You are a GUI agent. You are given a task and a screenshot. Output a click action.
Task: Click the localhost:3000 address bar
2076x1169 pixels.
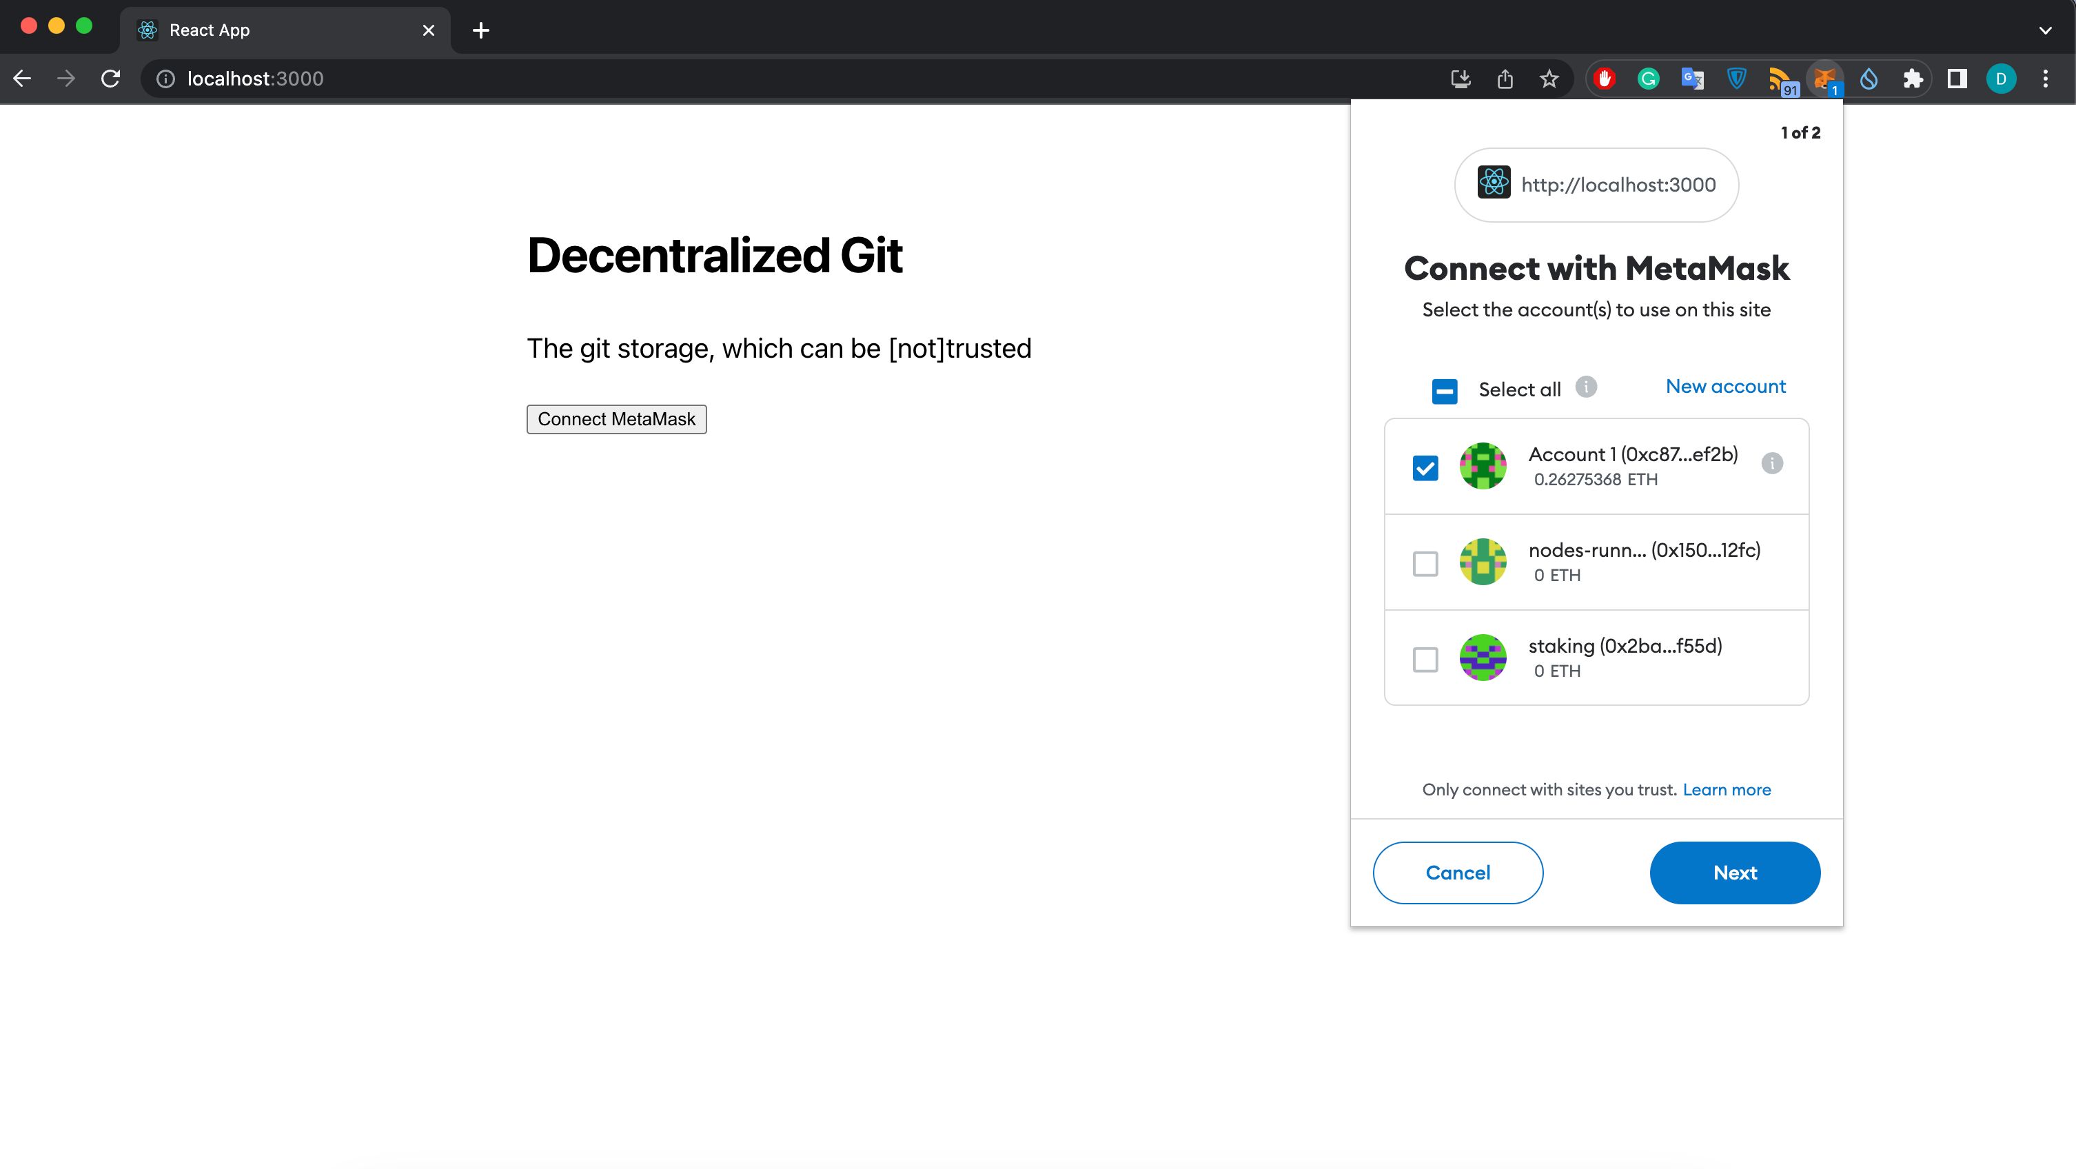(256, 79)
